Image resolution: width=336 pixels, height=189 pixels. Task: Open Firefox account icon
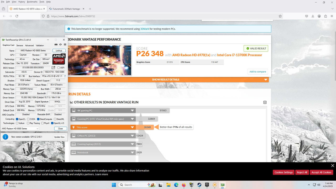pos(319,16)
